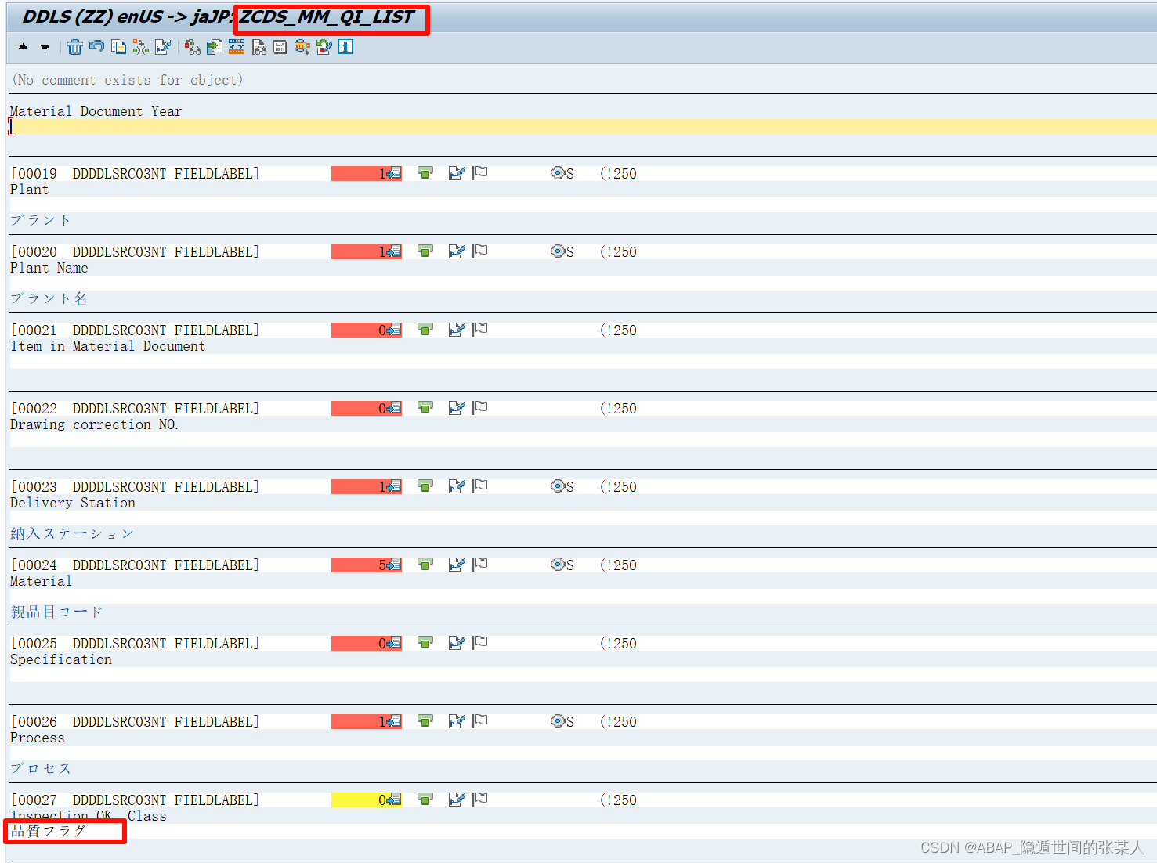Click the undo arrow icon in toolbar

coord(96,47)
